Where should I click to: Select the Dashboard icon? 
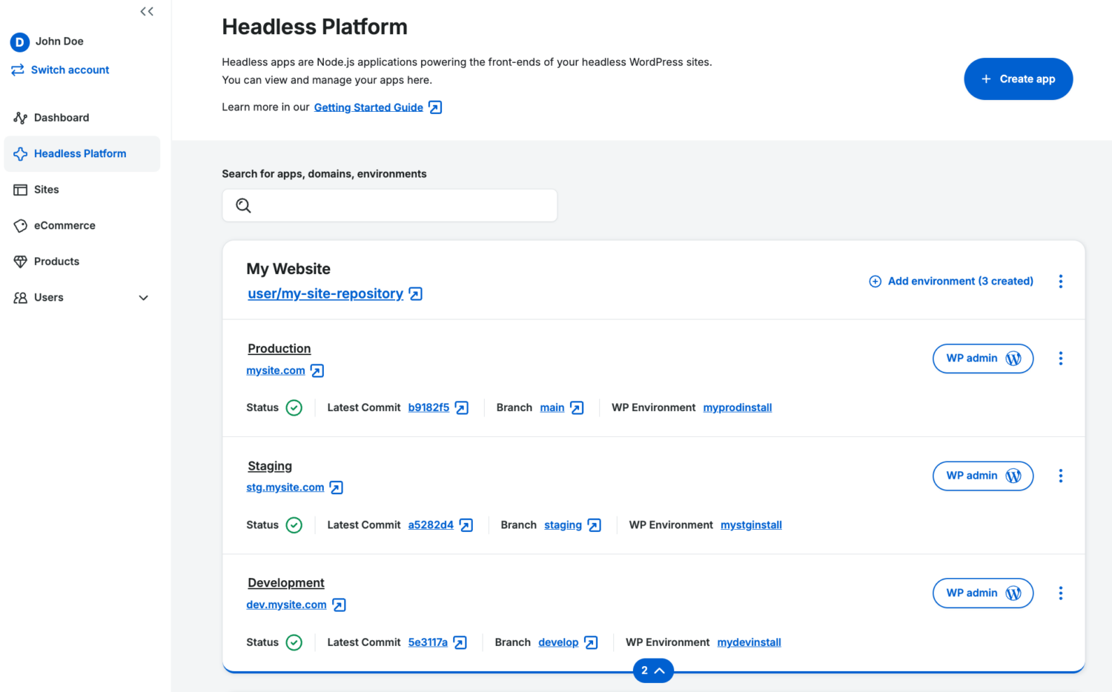(19, 117)
